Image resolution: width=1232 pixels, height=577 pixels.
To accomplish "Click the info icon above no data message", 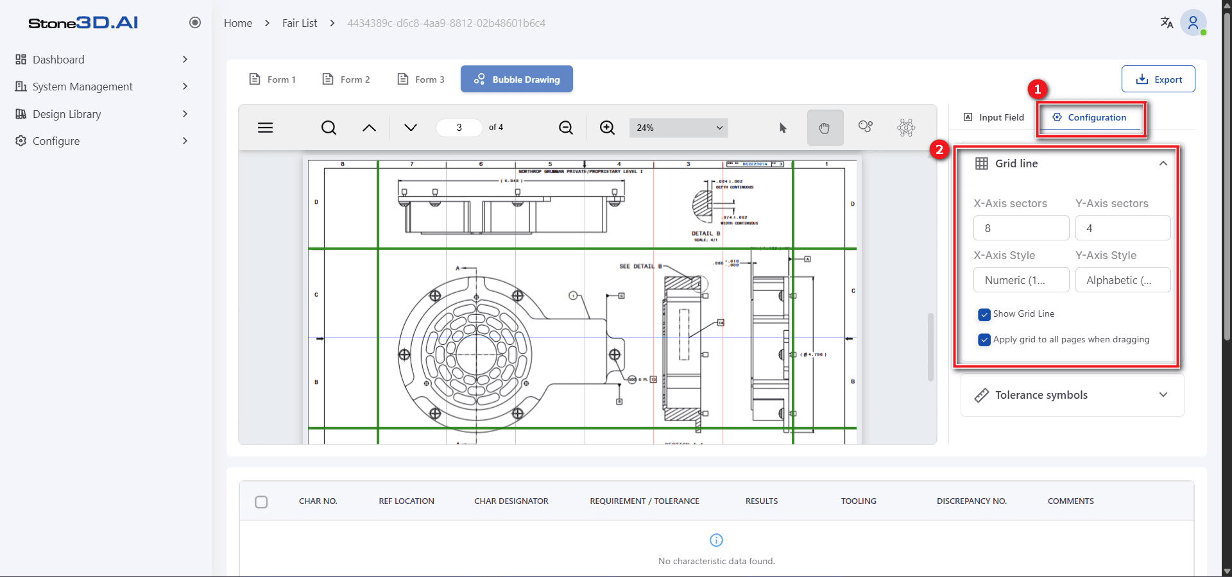I will click(717, 540).
